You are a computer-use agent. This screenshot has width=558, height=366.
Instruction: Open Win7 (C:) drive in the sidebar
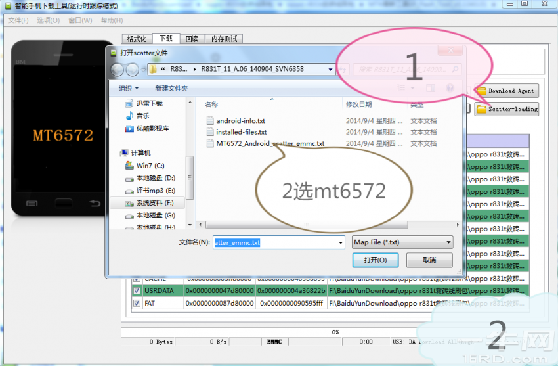pyautogui.click(x=150, y=166)
